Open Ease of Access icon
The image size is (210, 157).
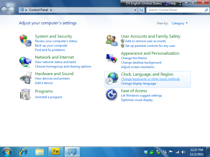111,95
